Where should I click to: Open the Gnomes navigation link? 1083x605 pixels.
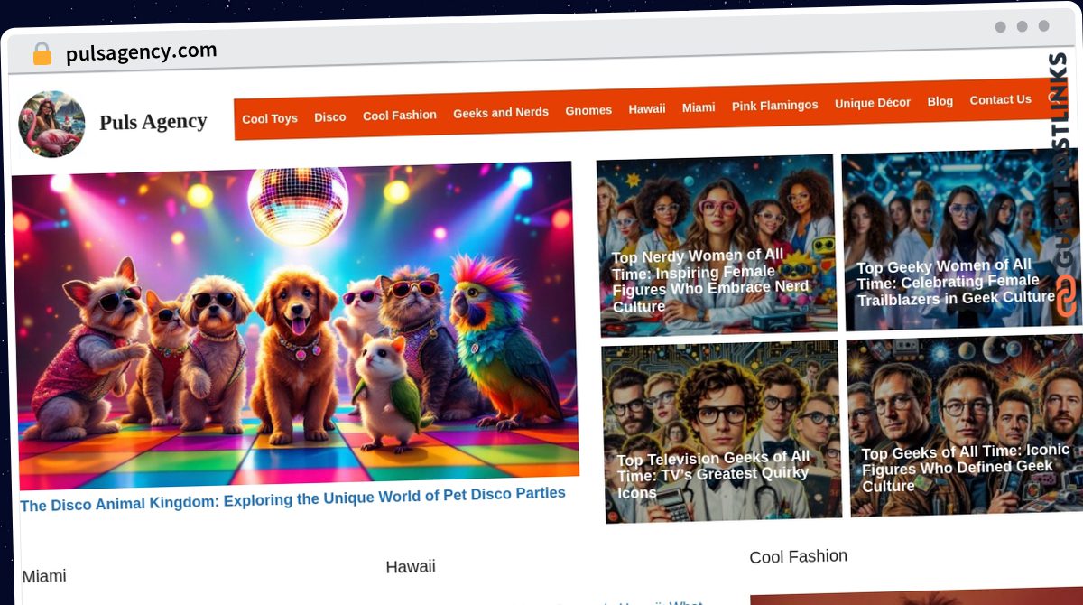(x=588, y=110)
